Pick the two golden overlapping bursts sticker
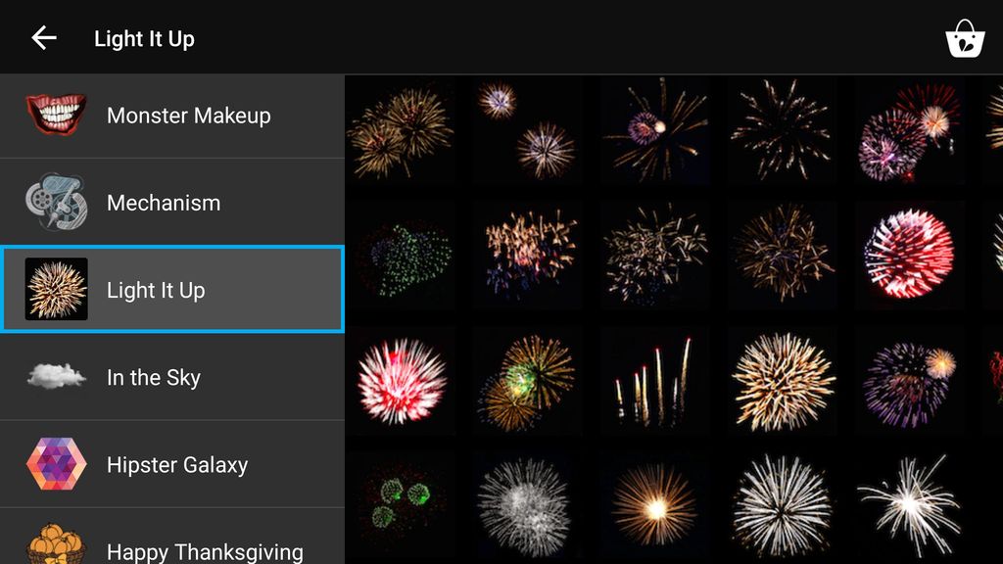Screen dimensions: 1003x564 tap(401, 130)
